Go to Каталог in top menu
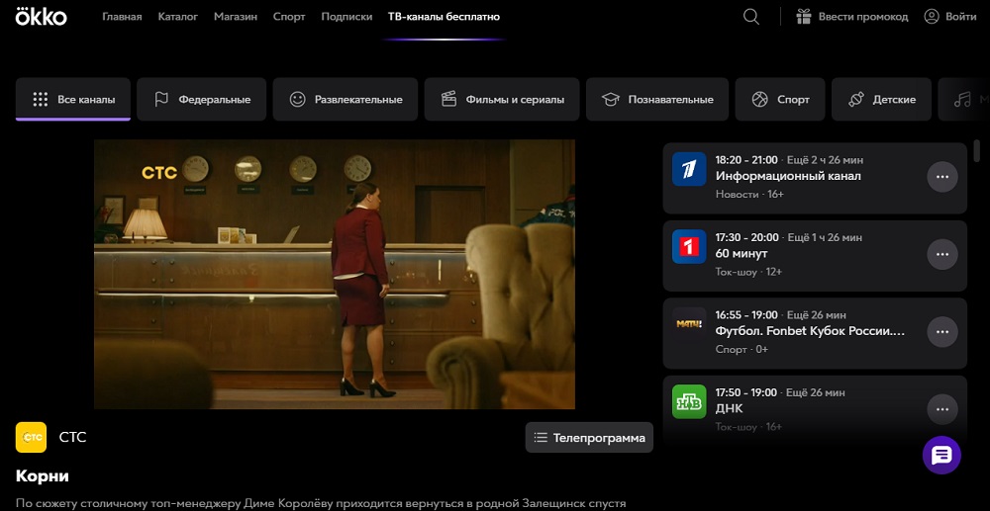Image resolution: width=990 pixels, height=511 pixels. click(x=178, y=17)
